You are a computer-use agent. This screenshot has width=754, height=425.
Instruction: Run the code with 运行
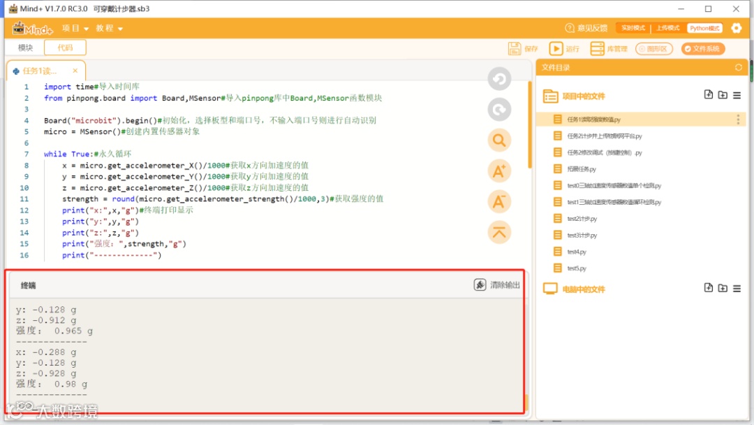[565, 49]
